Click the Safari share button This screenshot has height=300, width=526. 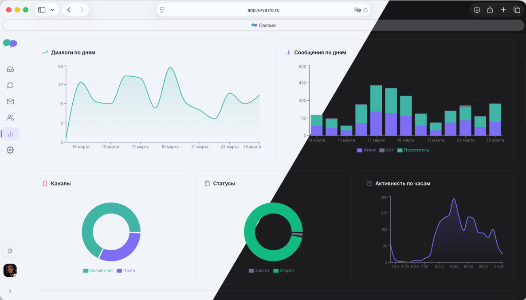pyautogui.click(x=490, y=10)
